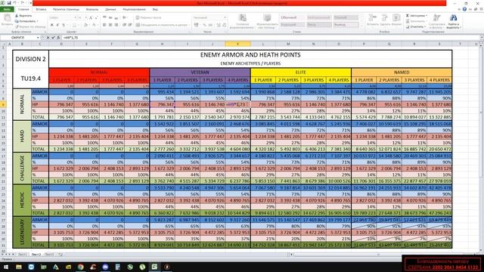Toggle underline formatting
Viewport: 484px width, 272px height.
pyautogui.click(x=64, y=25)
